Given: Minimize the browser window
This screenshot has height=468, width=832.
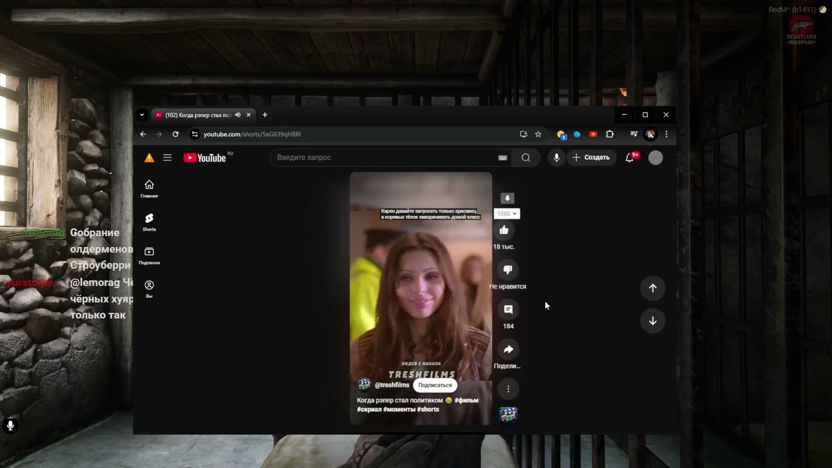Looking at the screenshot, I should click(624, 115).
